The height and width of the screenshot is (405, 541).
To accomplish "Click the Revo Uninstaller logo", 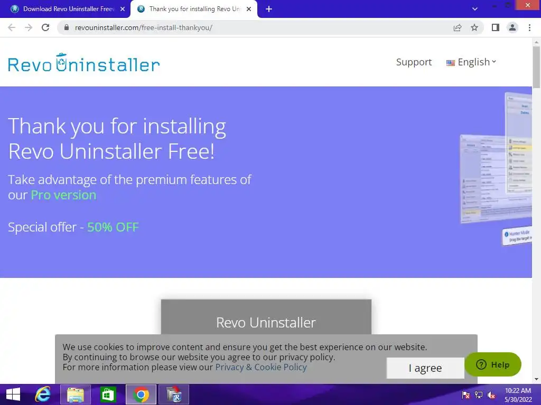I will coord(84,63).
